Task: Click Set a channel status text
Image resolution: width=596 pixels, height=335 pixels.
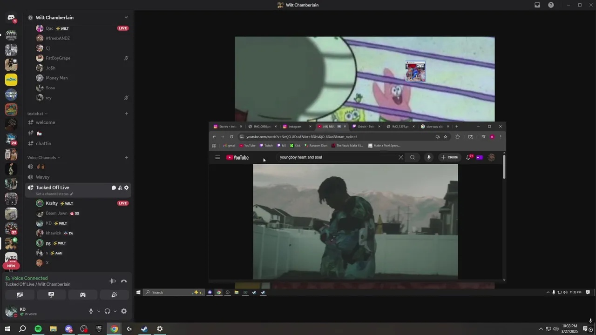Action: 52,194
